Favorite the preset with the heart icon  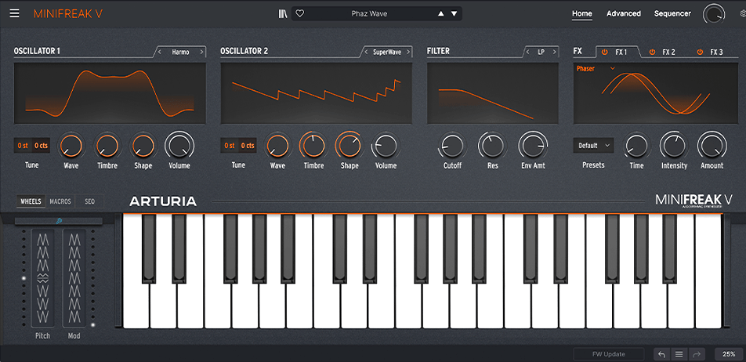pos(299,14)
